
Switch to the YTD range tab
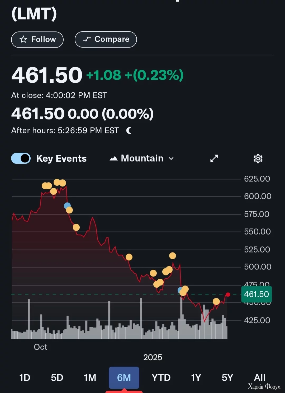161,378
